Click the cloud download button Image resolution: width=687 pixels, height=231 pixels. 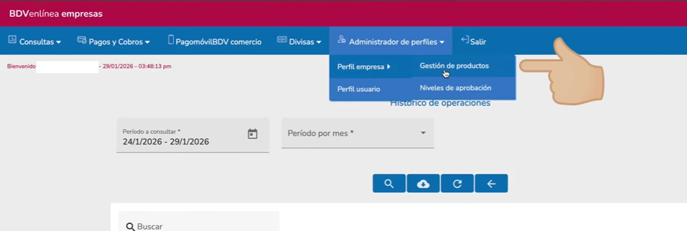click(423, 183)
